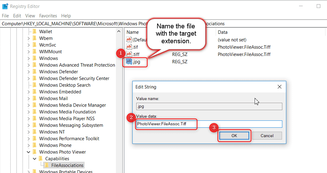Click the REG_SZ type of .tiff

180,54
